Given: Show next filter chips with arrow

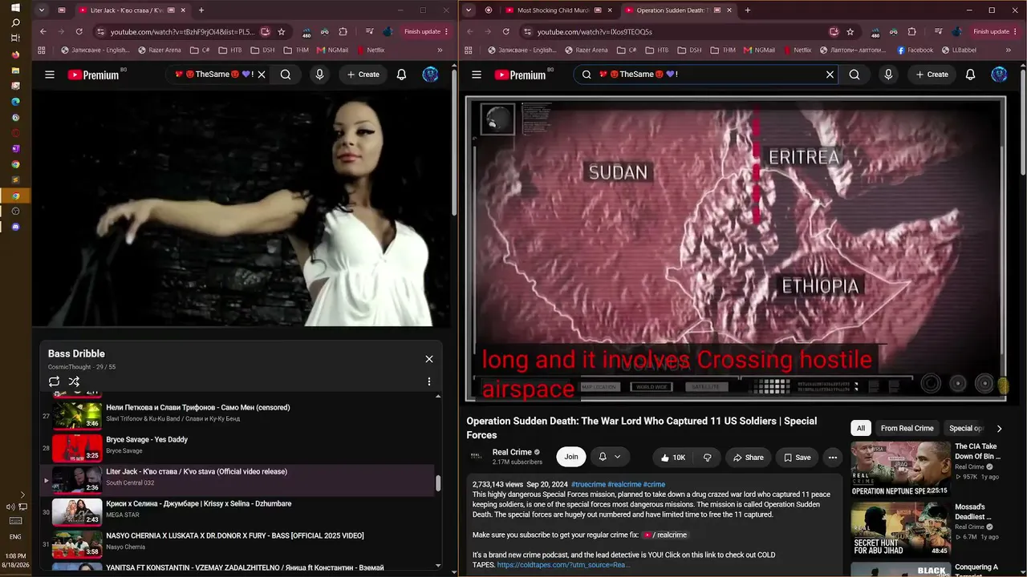Looking at the screenshot, I should click(x=999, y=429).
